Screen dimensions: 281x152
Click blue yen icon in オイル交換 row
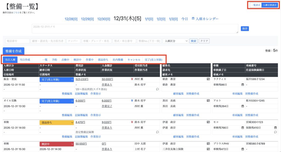point(132,101)
